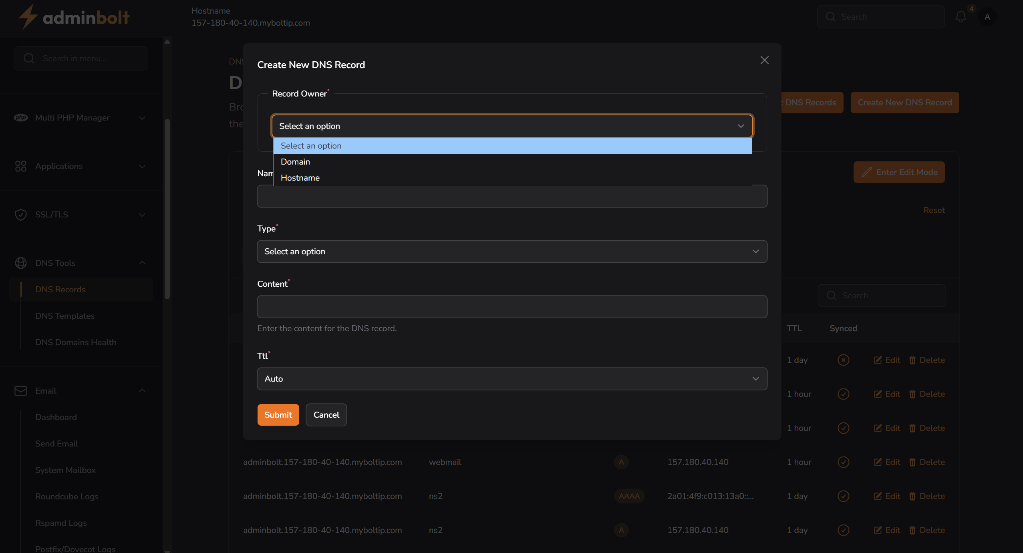Click the SSL/TLS shield icon

tap(21, 215)
